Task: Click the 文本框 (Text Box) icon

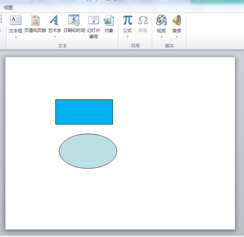Action: (15, 20)
